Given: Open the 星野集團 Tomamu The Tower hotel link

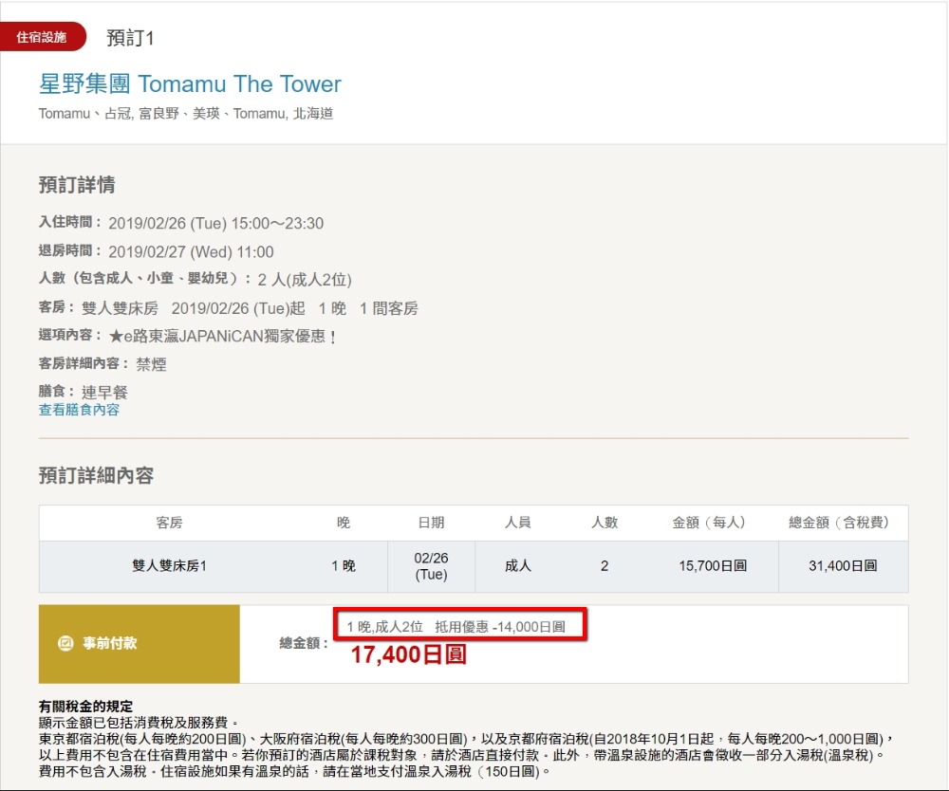Looking at the screenshot, I should coord(190,83).
